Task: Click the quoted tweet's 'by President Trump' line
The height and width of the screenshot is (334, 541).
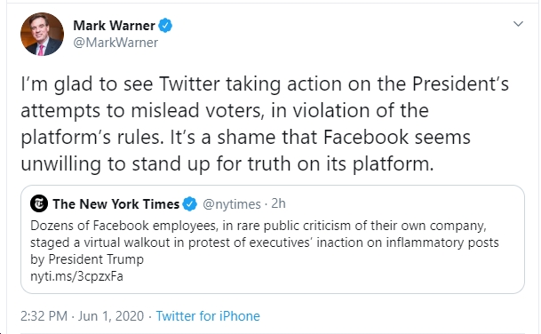Action: coord(87,259)
